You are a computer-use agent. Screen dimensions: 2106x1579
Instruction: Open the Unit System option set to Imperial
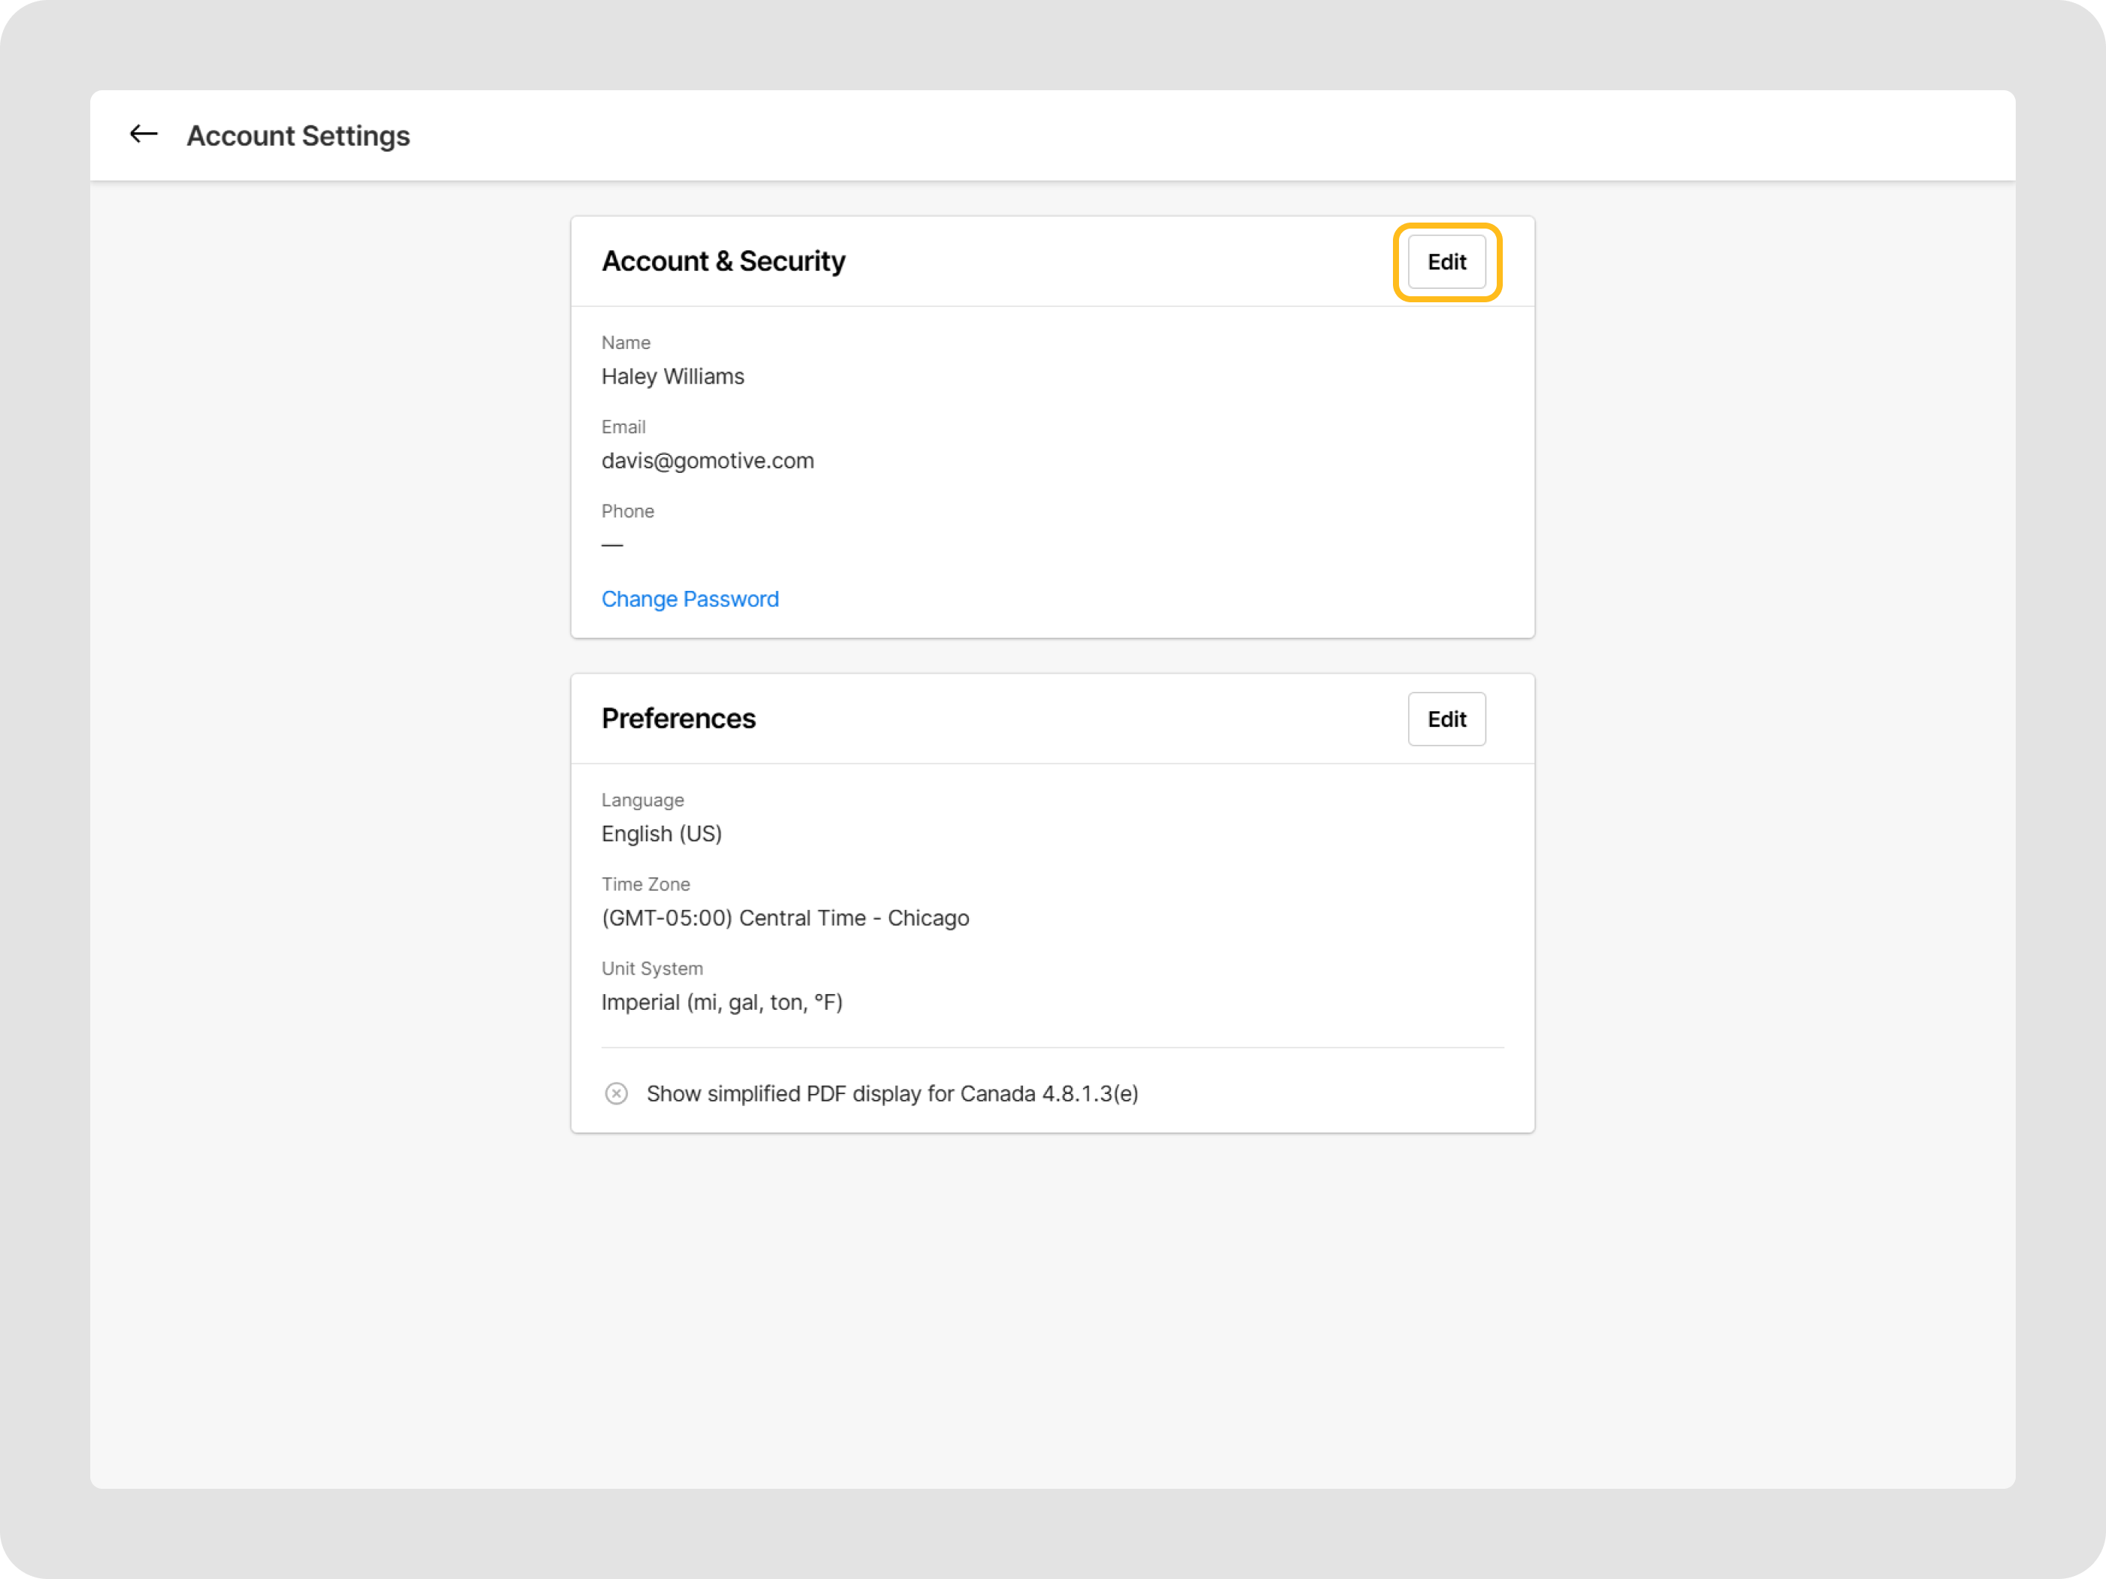(721, 1002)
